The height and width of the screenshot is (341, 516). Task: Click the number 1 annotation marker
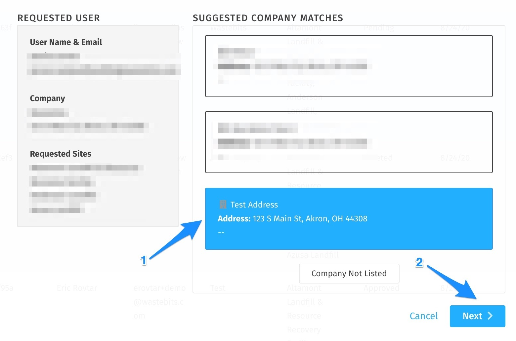click(x=143, y=260)
